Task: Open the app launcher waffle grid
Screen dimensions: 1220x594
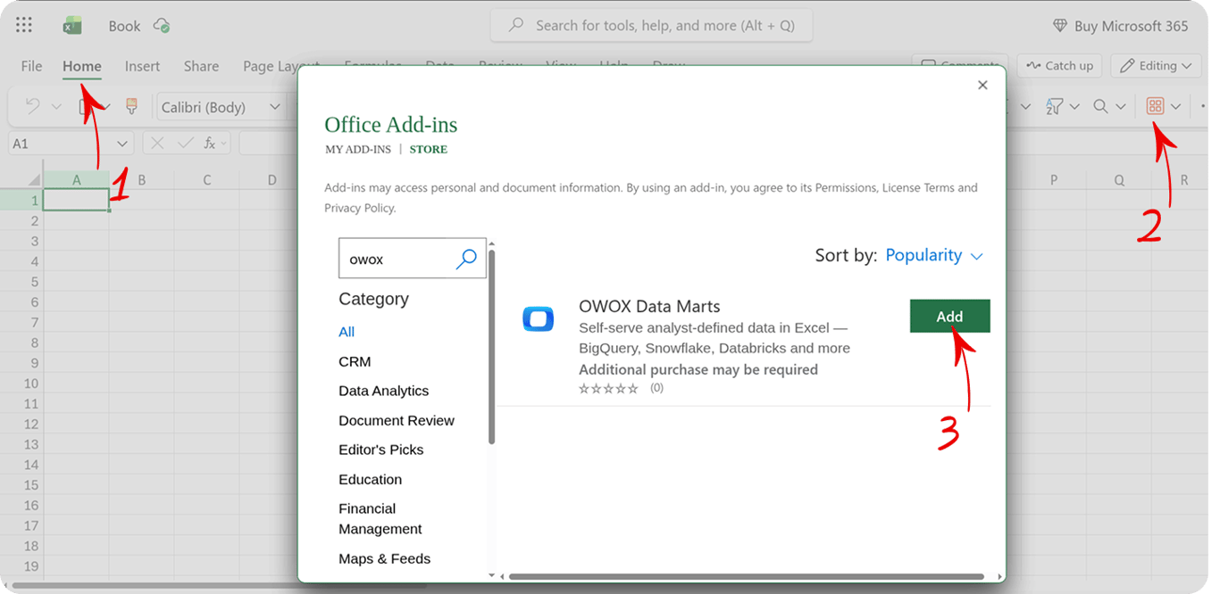Action: pyautogui.click(x=24, y=26)
